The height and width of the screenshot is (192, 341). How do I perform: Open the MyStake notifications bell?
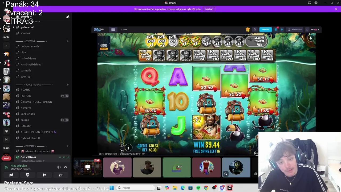pos(282,29)
